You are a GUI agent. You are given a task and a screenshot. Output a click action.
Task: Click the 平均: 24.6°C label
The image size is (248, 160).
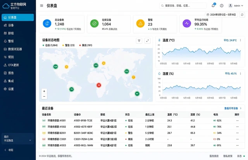pos(230,40)
